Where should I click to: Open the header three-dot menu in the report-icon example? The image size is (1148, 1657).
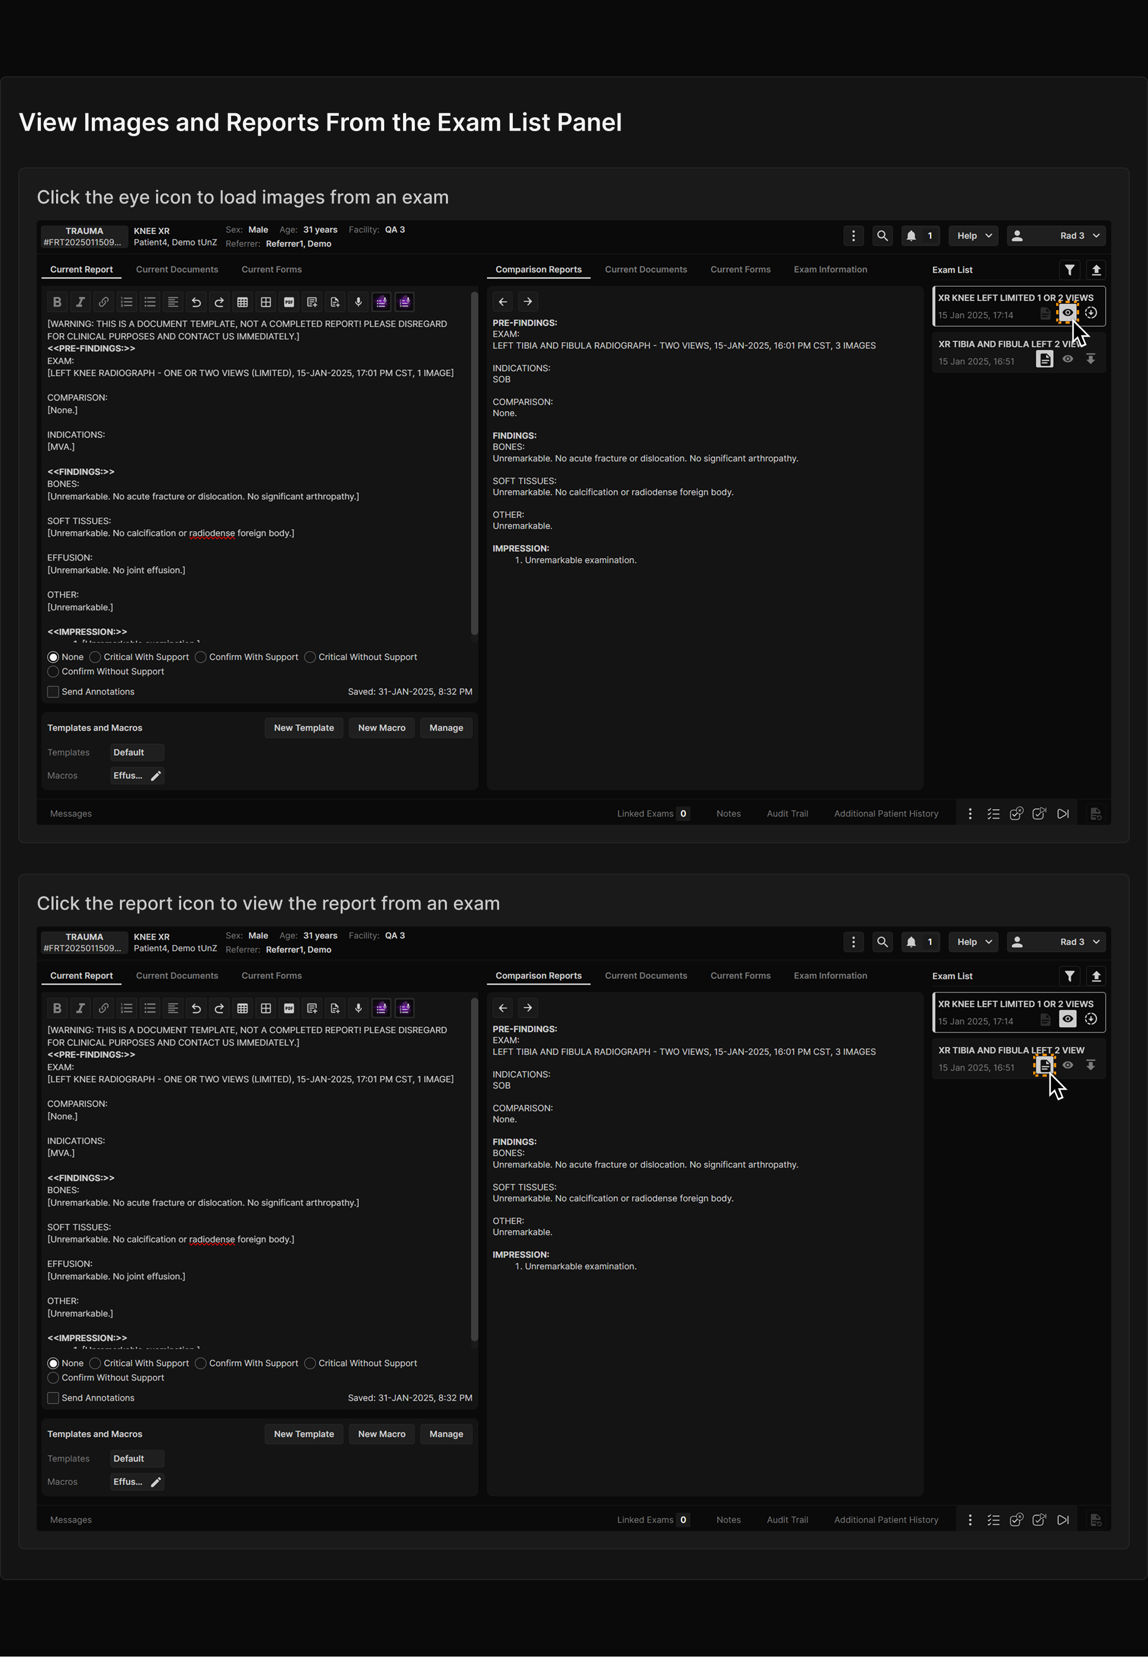(x=853, y=942)
